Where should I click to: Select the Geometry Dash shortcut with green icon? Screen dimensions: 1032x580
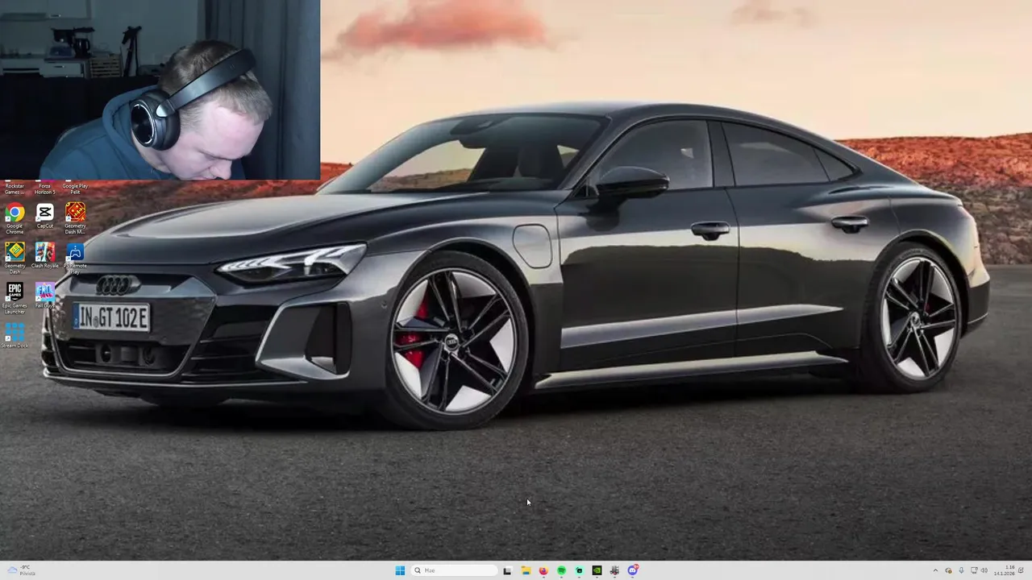pyautogui.click(x=15, y=258)
